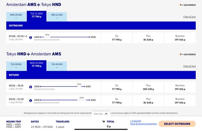Image resolution: width=202 pixels, height=131 pixels.
Task: Choose Business fare on the 09:55–19:35 return
Action: (x=180, y=87)
